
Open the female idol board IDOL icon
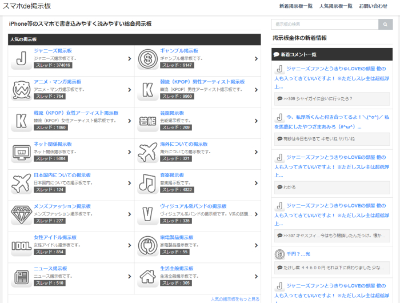[21, 245]
